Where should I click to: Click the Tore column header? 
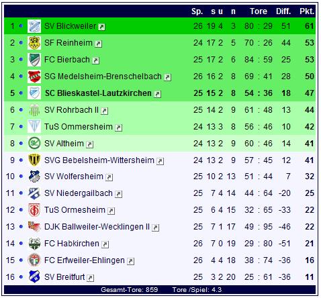(x=259, y=11)
